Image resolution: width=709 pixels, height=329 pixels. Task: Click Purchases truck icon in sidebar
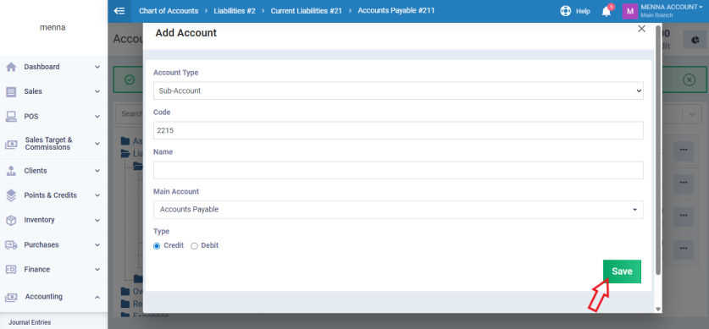coord(11,244)
